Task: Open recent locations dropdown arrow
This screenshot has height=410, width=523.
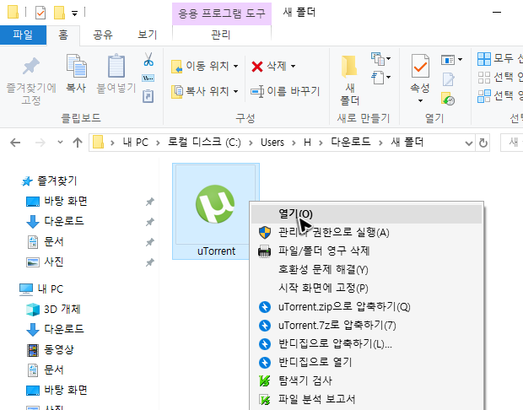Action: pos(60,142)
